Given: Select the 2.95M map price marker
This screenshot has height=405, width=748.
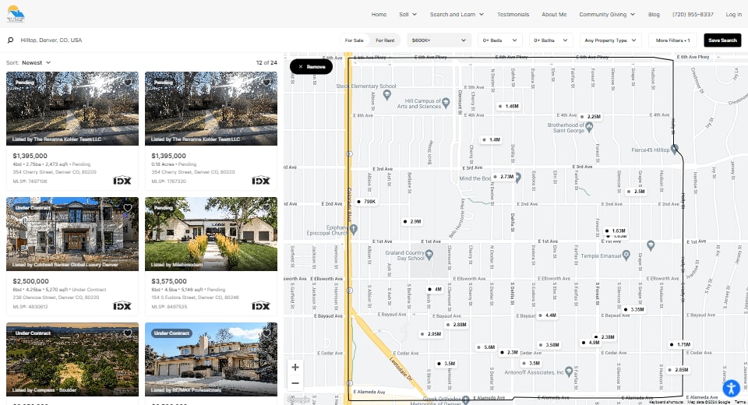Looking at the screenshot, I should pos(431,334).
